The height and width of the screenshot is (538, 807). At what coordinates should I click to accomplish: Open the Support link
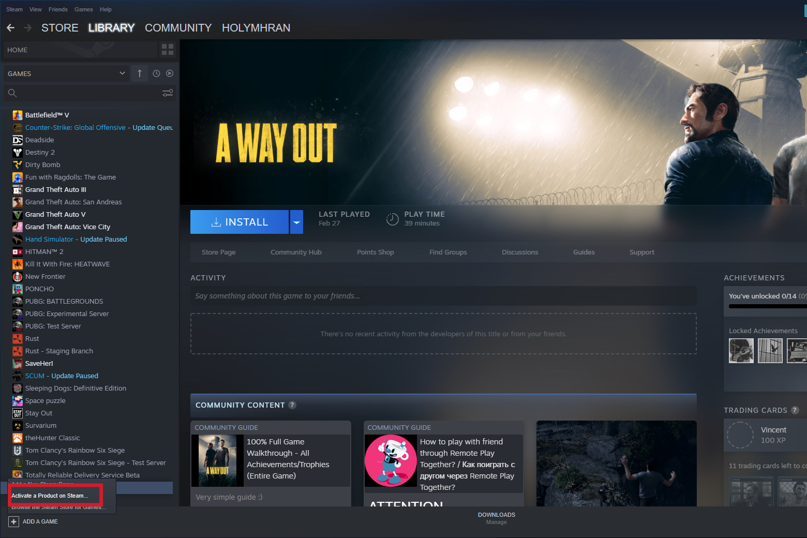click(642, 252)
